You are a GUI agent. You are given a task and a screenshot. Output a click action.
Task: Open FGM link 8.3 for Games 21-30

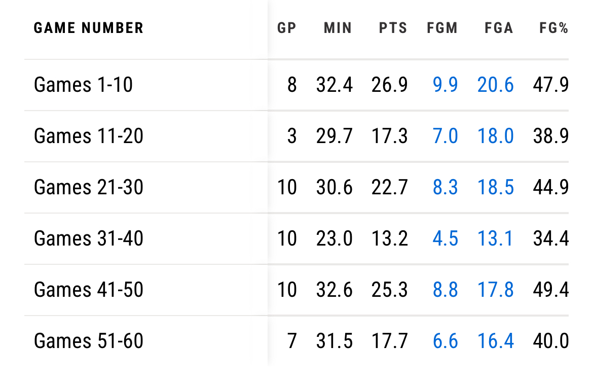click(446, 187)
